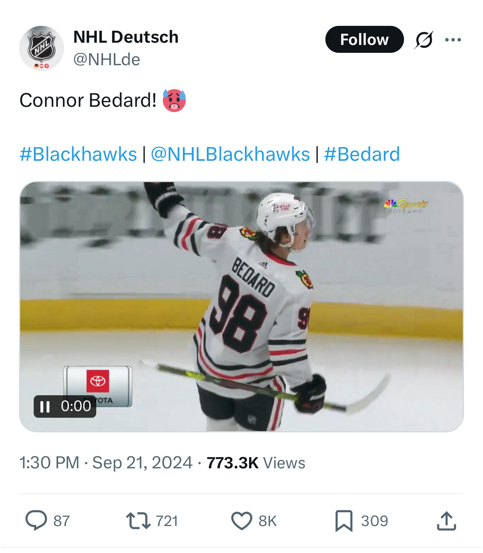The height and width of the screenshot is (553, 483).
Task: Click the @NHLde handle
Action: coord(107,59)
